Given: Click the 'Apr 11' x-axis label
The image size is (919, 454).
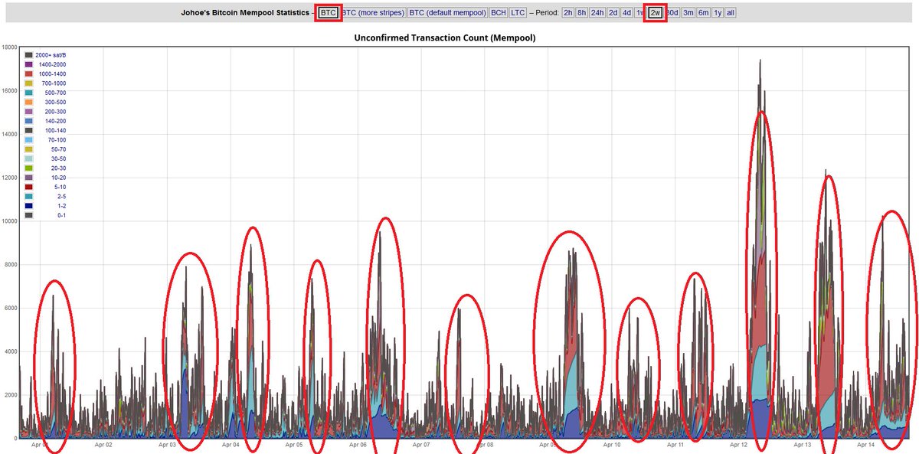Looking at the screenshot, I should pos(675,445).
